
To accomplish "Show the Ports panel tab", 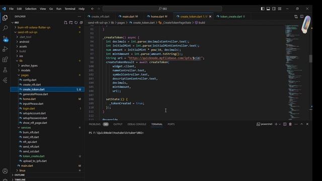I will [x=171, y=124].
